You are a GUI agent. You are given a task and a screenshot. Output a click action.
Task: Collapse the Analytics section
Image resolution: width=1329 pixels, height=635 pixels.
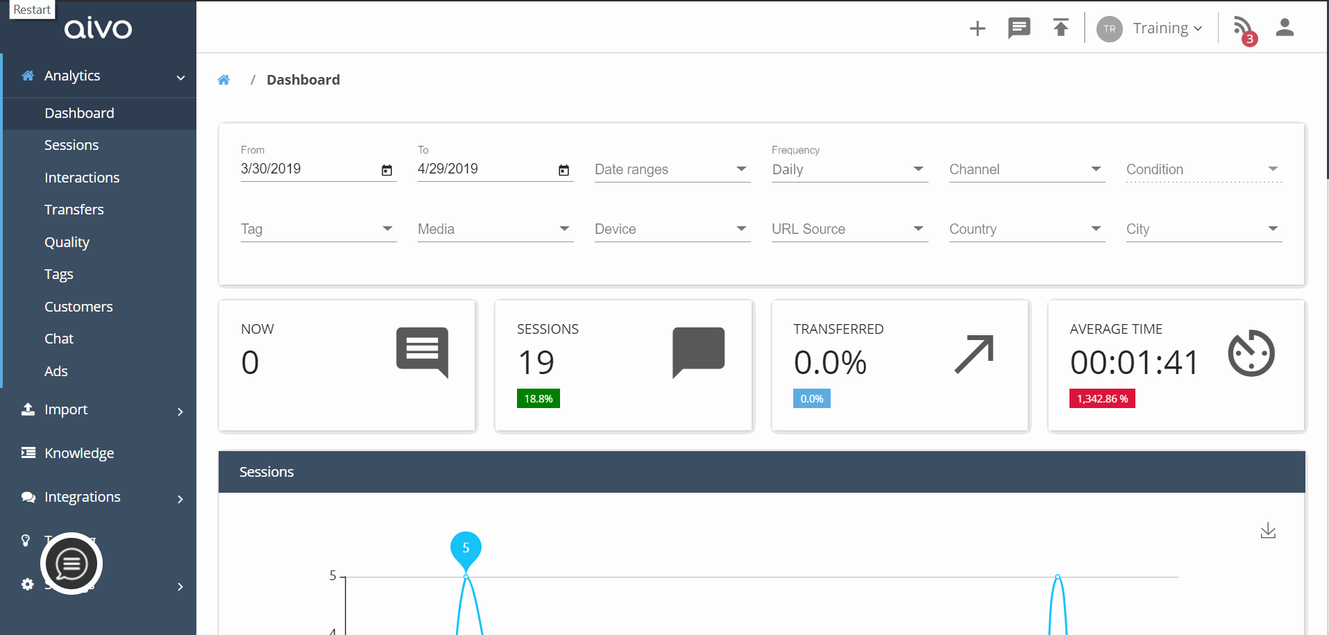coord(180,77)
